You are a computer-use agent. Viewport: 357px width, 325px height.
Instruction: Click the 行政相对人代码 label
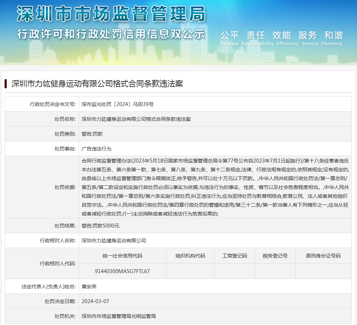pyautogui.click(x=58, y=264)
